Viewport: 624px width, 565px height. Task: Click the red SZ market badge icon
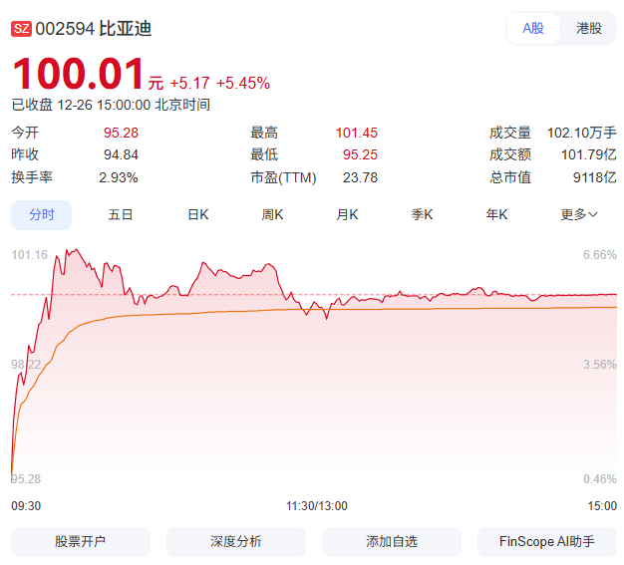(x=21, y=29)
